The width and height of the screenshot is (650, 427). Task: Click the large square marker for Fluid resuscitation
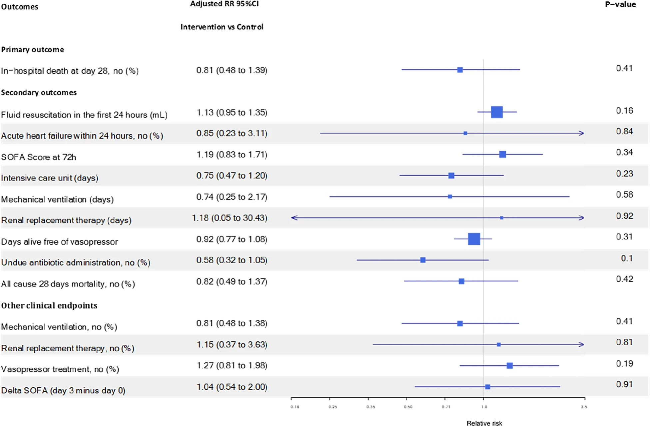(496, 112)
